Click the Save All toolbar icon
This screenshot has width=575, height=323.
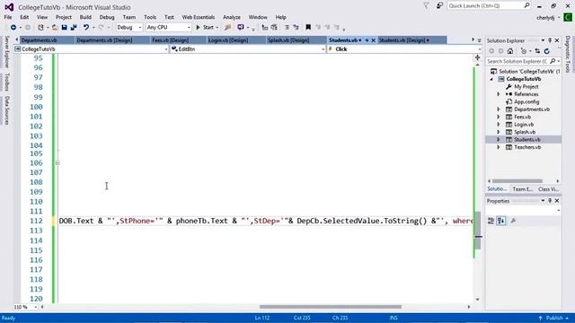[x=74, y=28]
